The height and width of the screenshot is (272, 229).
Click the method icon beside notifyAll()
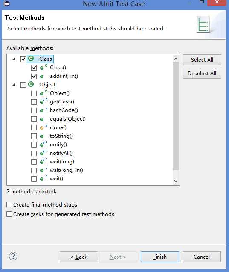(x=43, y=153)
